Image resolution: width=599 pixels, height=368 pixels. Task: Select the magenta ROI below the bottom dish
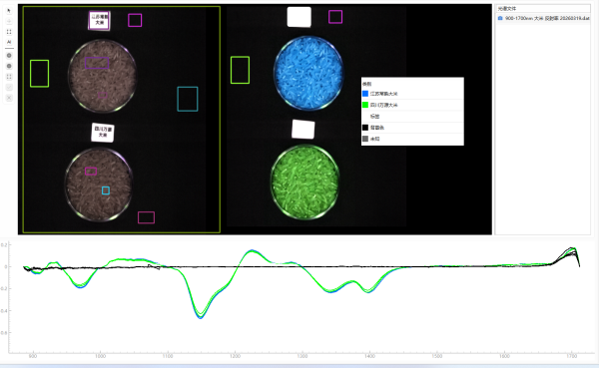click(147, 217)
